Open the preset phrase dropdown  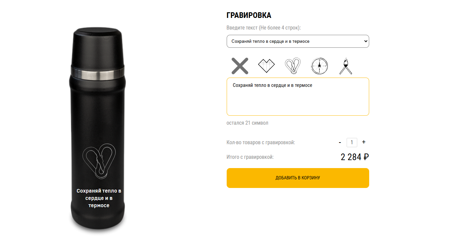pos(298,41)
